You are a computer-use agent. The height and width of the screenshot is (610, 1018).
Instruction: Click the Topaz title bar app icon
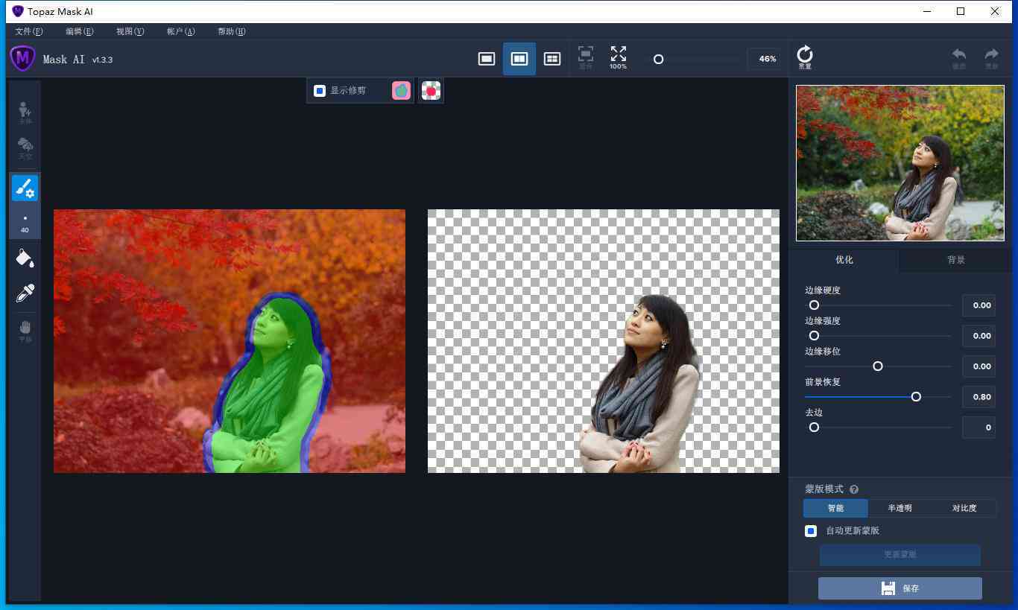point(18,11)
